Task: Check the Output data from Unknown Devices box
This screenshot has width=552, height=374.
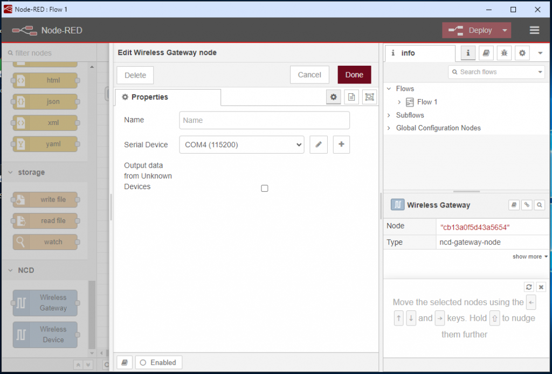Action: tap(264, 188)
